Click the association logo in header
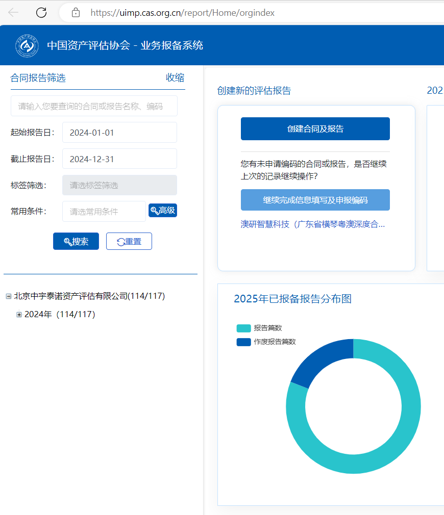444x515 pixels. tap(27, 45)
